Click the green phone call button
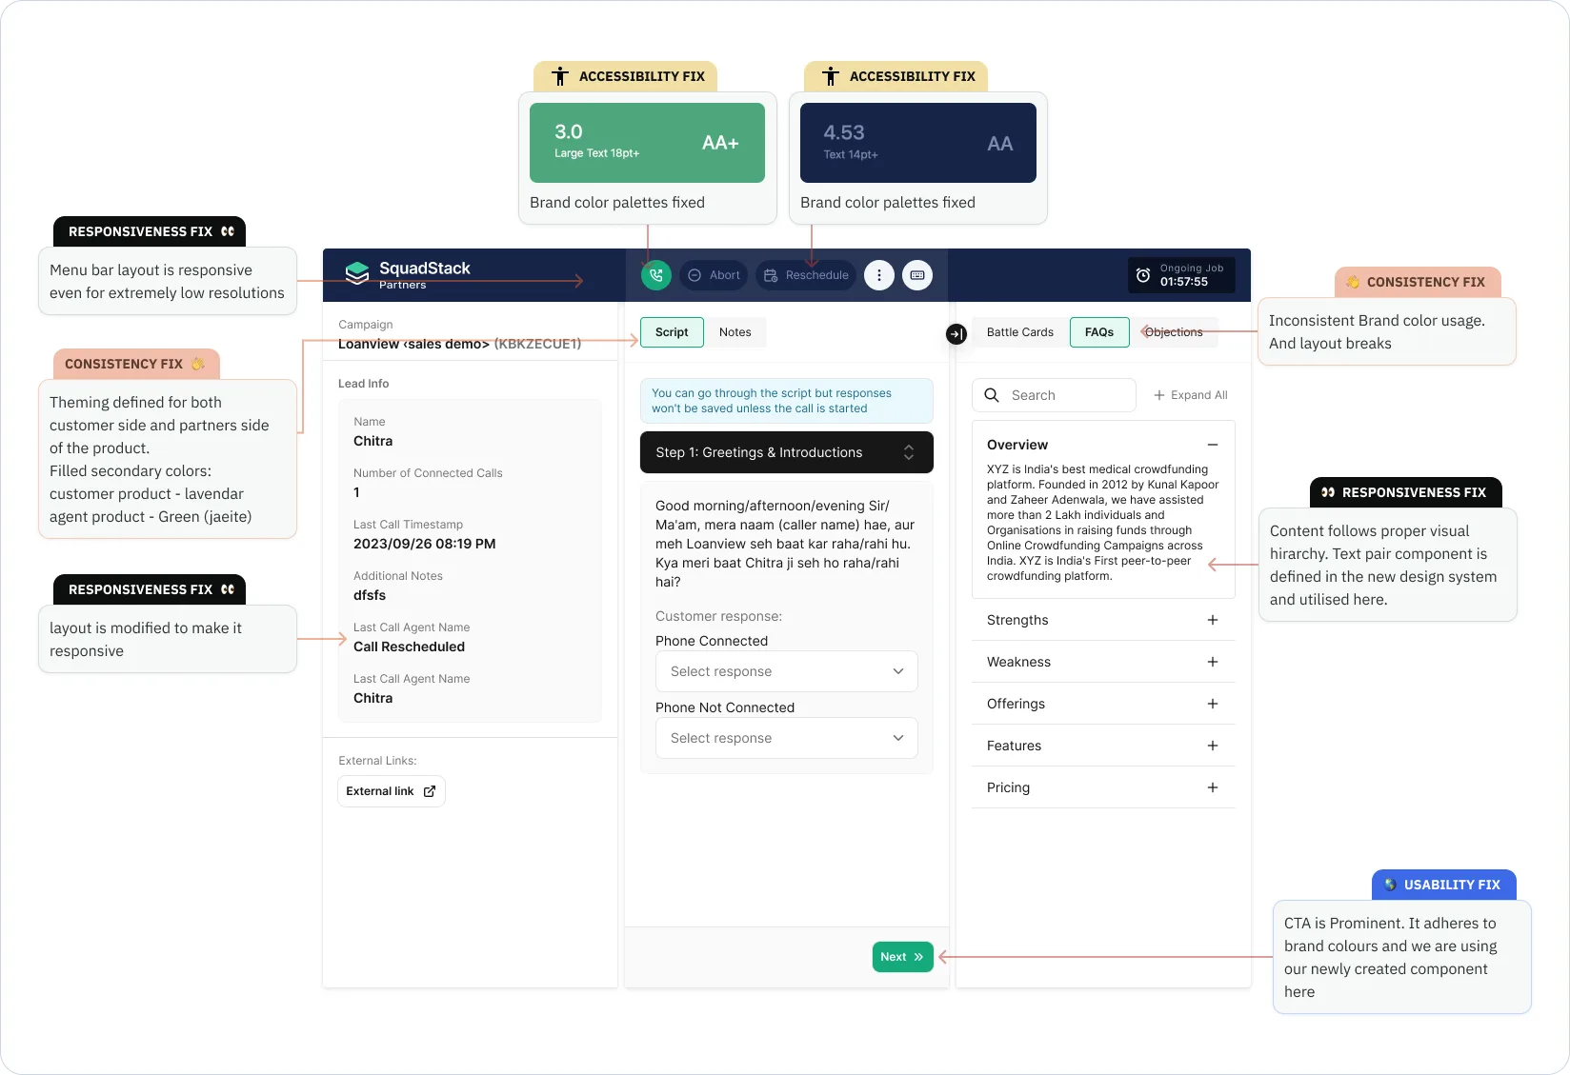The width and height of the screenshot is (1570, 1075). 656,275
